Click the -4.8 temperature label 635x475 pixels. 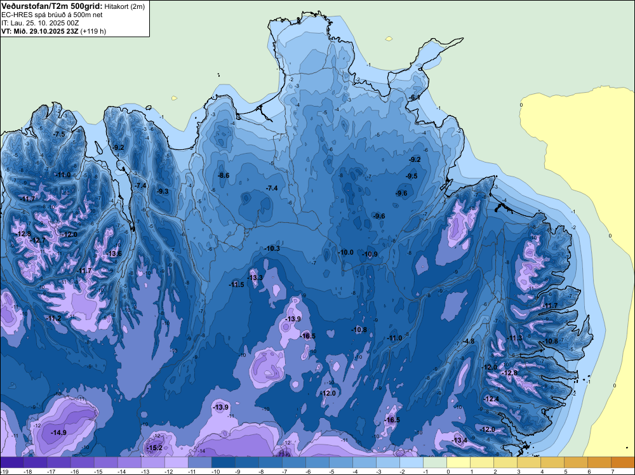coord(469,342)
